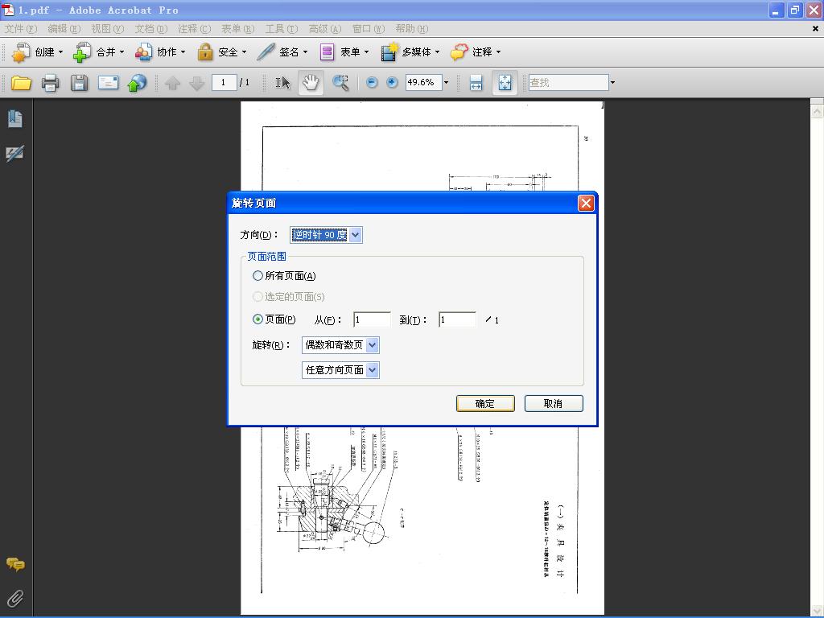
Task: Open the 帮助 menu
Action: coord(411,29)
